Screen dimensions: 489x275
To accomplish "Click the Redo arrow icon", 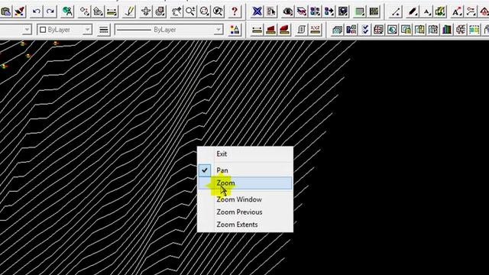I will [x=50, y=11].
